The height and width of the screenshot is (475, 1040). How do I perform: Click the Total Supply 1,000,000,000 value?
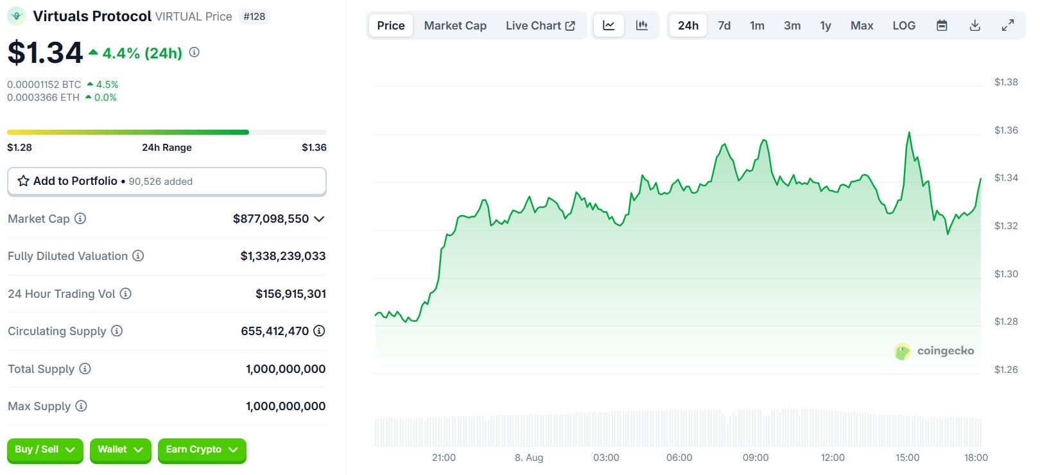[x=286, y=369]
